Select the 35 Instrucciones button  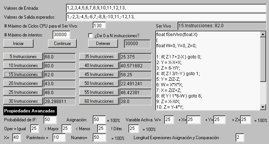99,57
